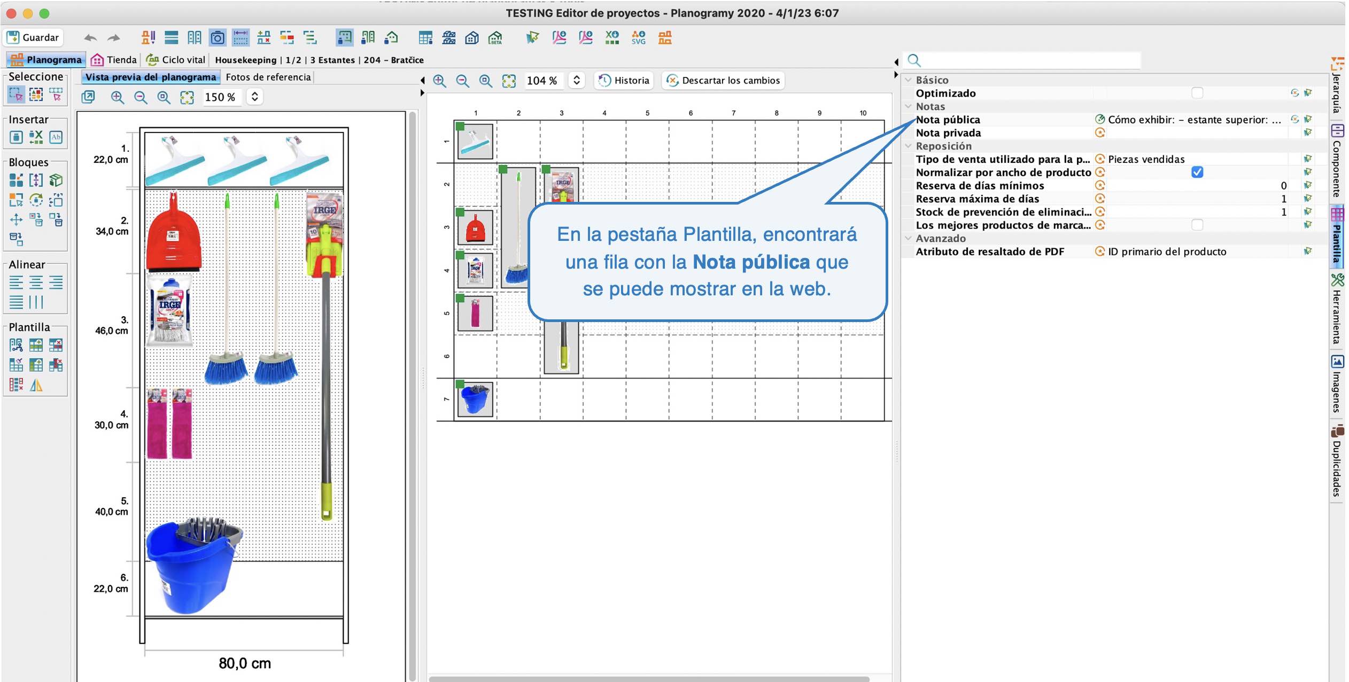Open the Componente side panel tab

[x=1337, y=161]
